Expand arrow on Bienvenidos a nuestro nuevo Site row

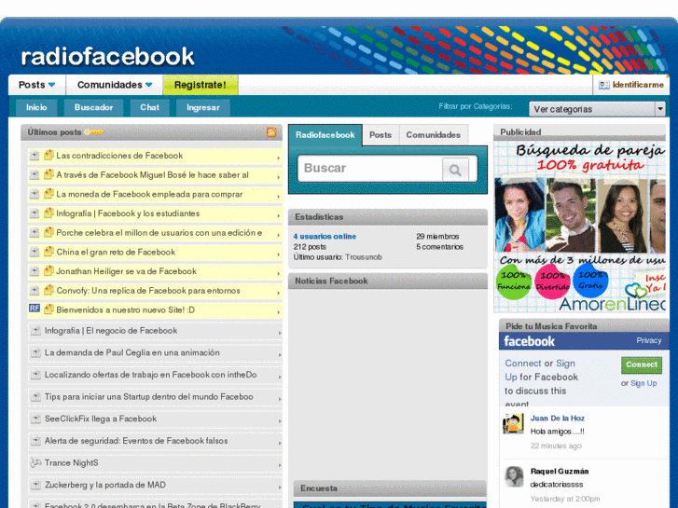pyautogui.click(x=279, y=312)
